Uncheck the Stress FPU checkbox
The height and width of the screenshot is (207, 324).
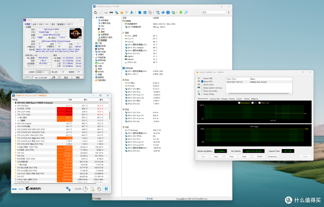202,81
